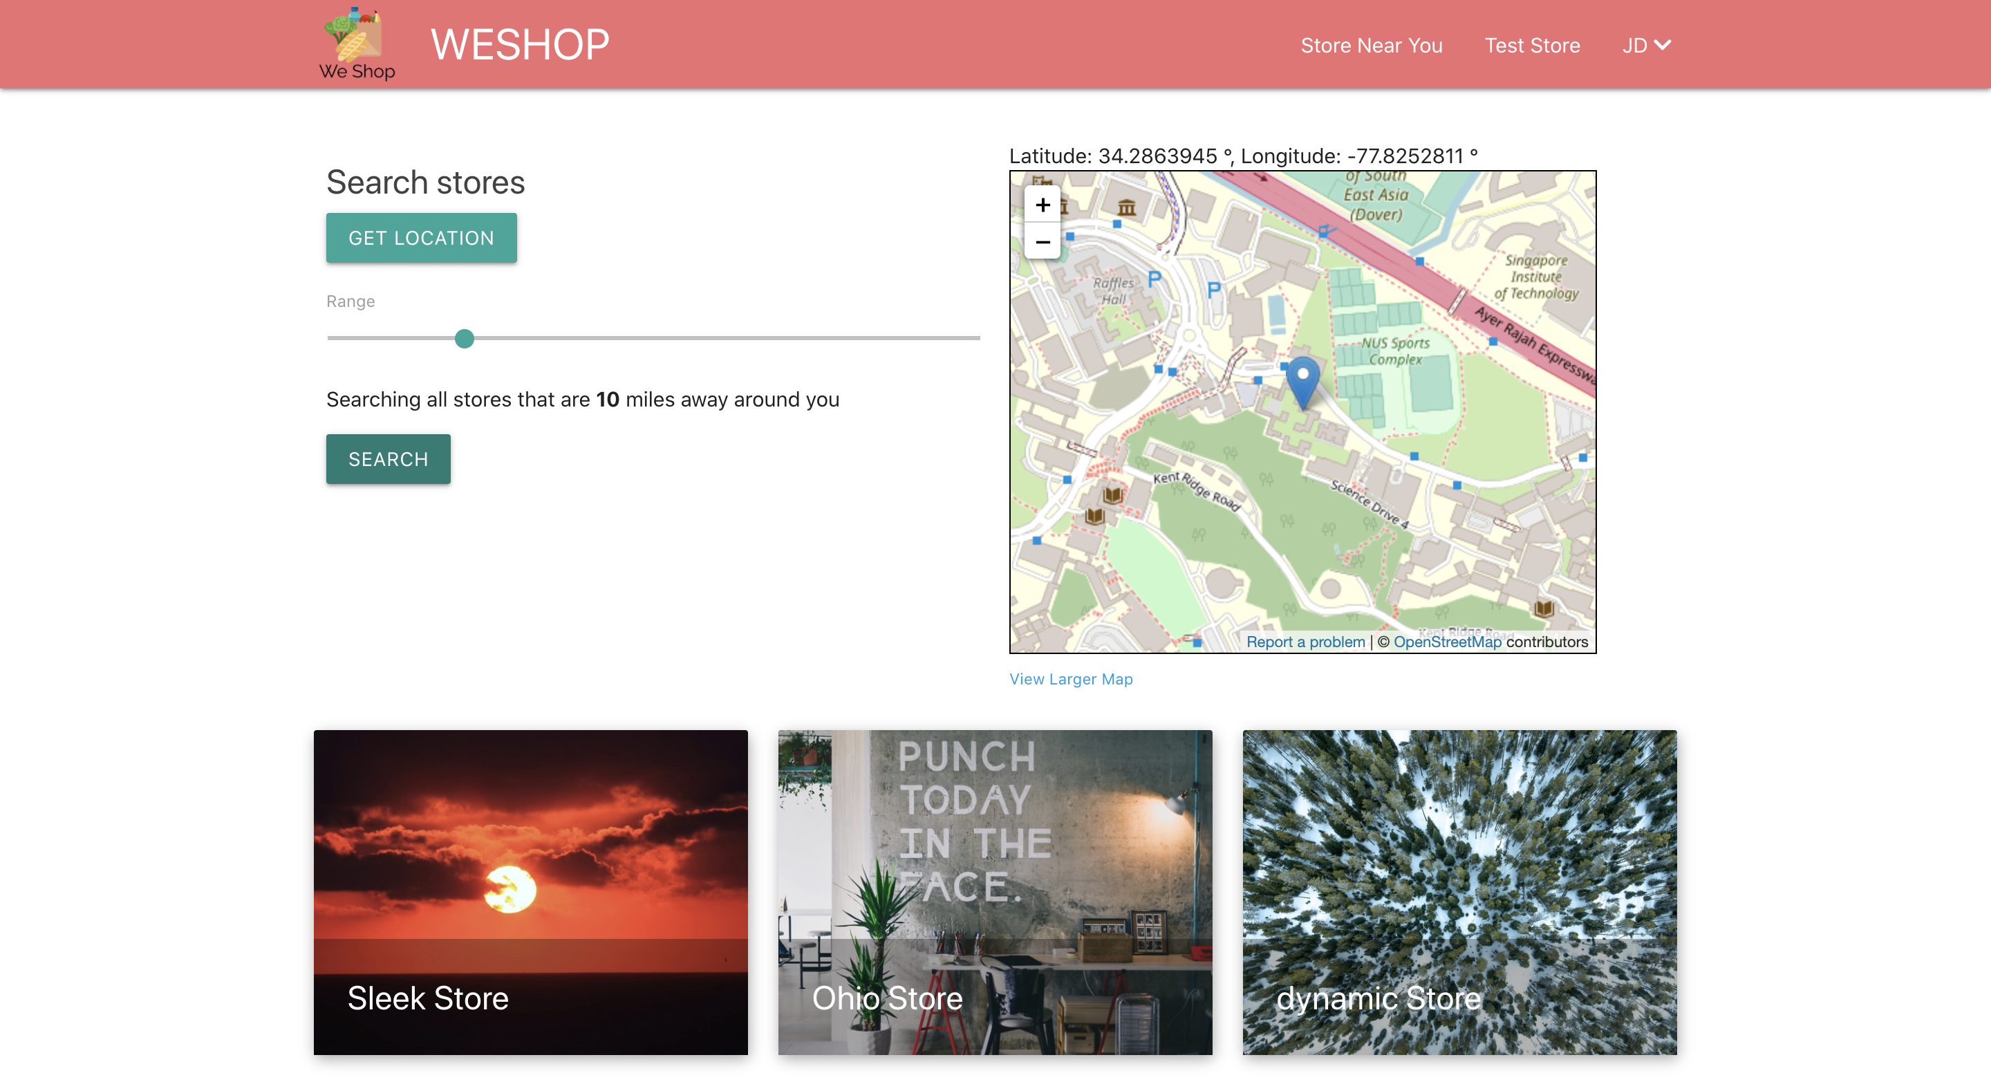The image size is (1991, 1091).
Task: Open the Sleek Store card
Action: (530, 891)
